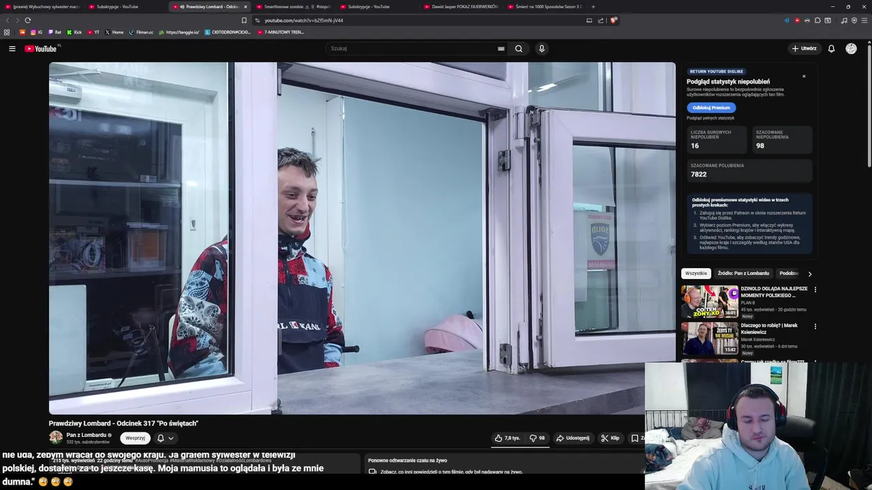Open the 'Home' X bookmark

[114, 32]
